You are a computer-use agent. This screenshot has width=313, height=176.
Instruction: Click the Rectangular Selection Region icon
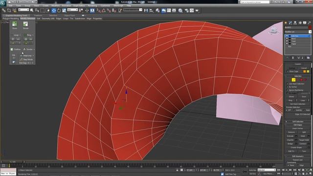tap(43, 10)
